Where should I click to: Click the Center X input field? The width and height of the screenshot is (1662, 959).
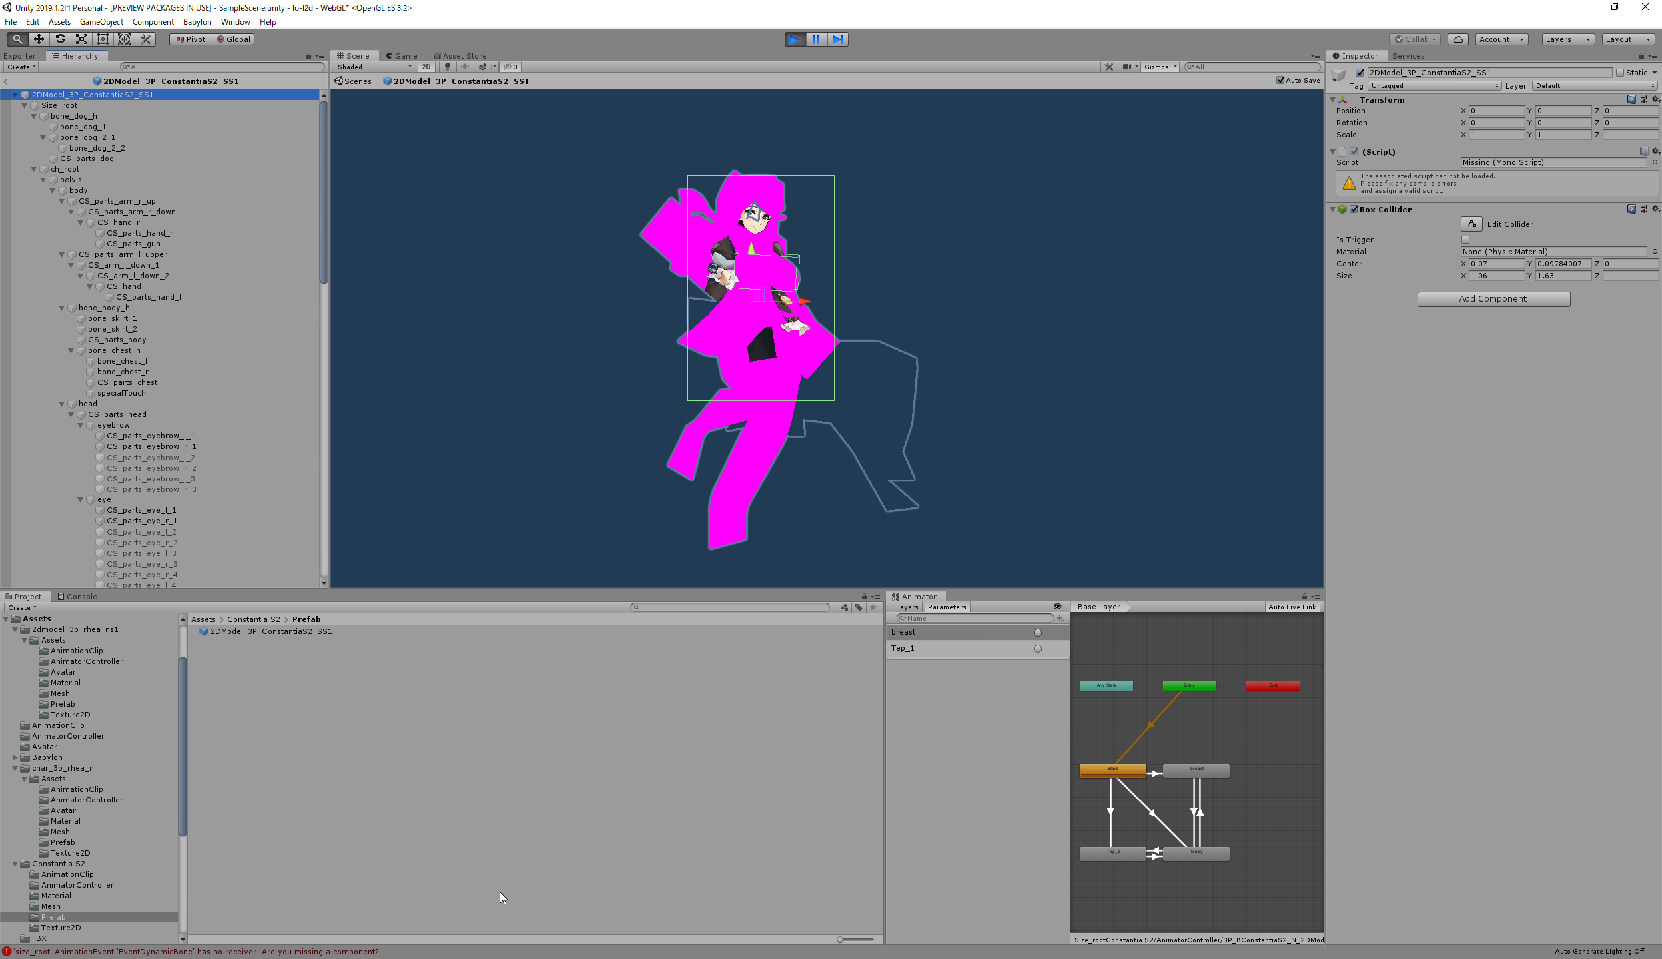[x=1496, y=264]
